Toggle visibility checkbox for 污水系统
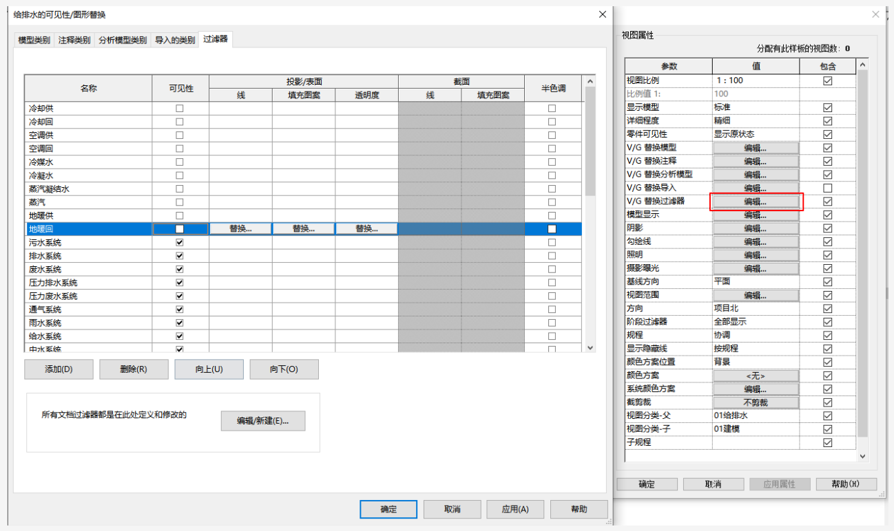 click(x=180, y=243)
